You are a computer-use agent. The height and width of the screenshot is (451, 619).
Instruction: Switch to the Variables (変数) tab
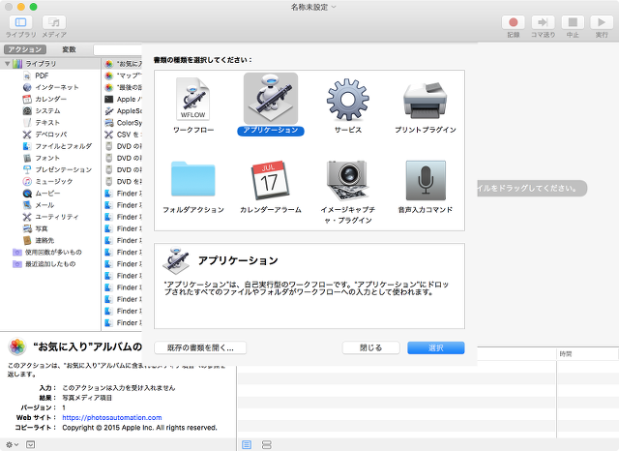point(69,49)
